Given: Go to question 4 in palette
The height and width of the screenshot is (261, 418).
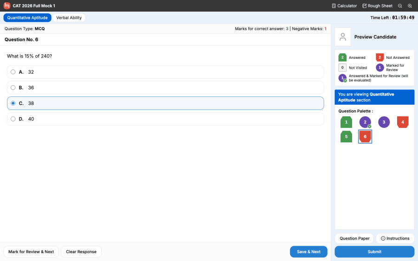Looking at the screenshot, I should pos(403,122).
